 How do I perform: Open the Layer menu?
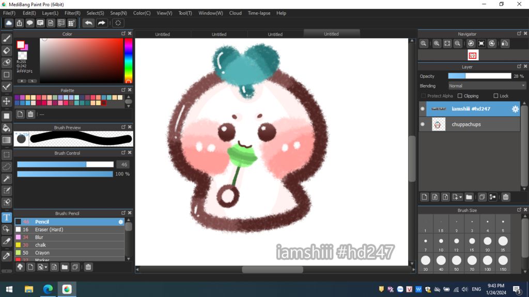point(50,13)
